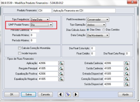Image resolution: width=140 pixels, height=102 pixels.
Task: Click the Equalização Positiva field
Action: coord(48,74)
